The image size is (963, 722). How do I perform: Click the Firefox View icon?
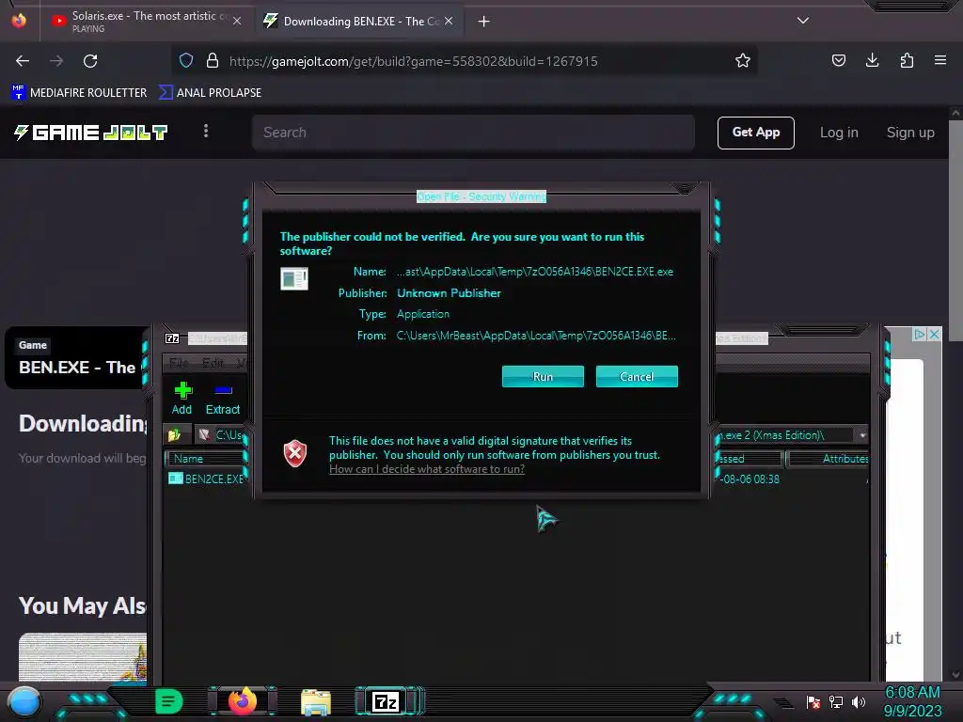click(x=19, y=21)
